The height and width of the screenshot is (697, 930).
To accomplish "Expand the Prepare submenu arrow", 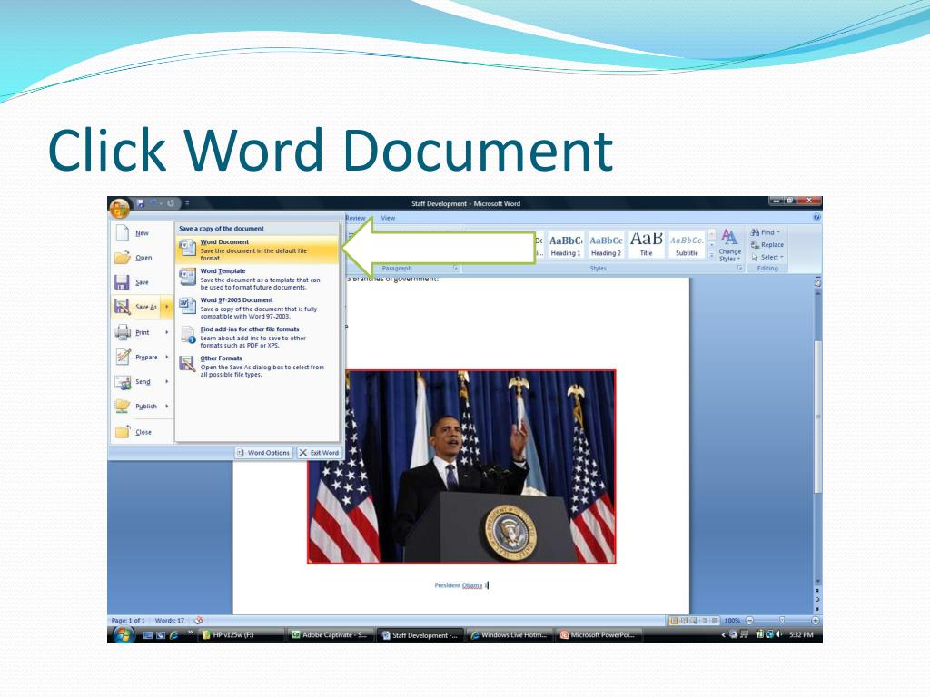I will click(167, 357).
